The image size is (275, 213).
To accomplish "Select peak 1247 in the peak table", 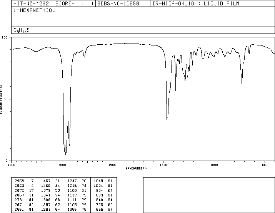I will (x=72, y=181).
